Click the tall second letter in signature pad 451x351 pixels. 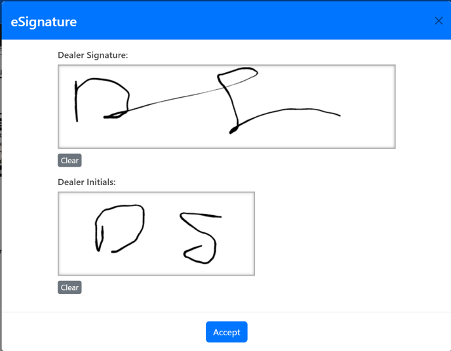237,100
